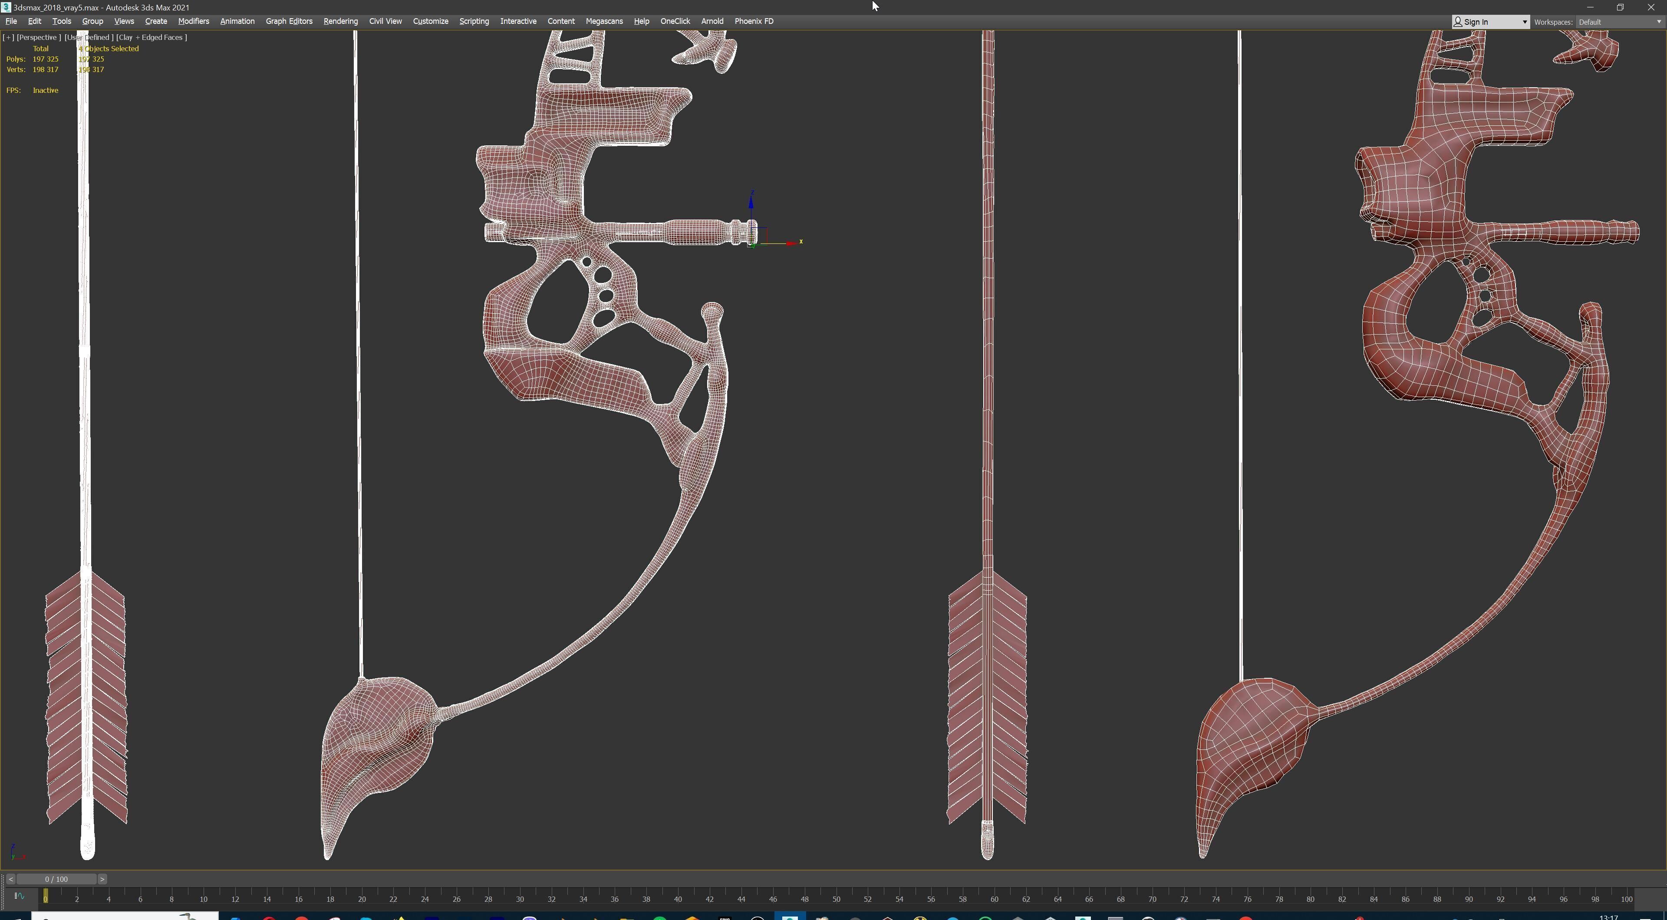Open the Clay + Edged Faces shading menu
Screen dimensions: 1667x920
click(x=152, y=37)
